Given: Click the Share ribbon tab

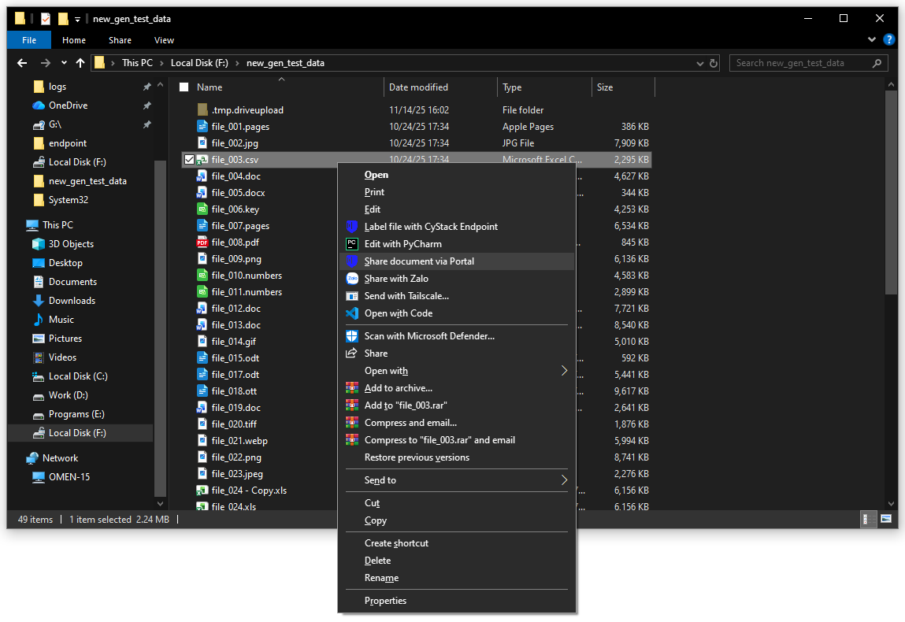Looking at the screenshot, I should (x=120, y=40).
